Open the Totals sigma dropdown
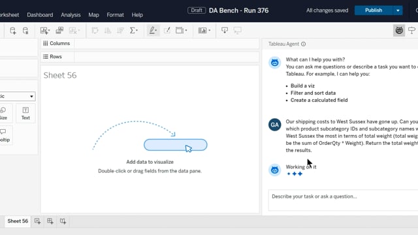Screen dimensions: 418x235 (133, 31)
